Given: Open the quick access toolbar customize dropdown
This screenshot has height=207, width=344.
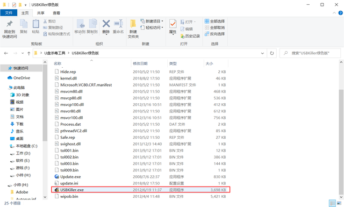Looking at the screenshot, I should point(25,5).
